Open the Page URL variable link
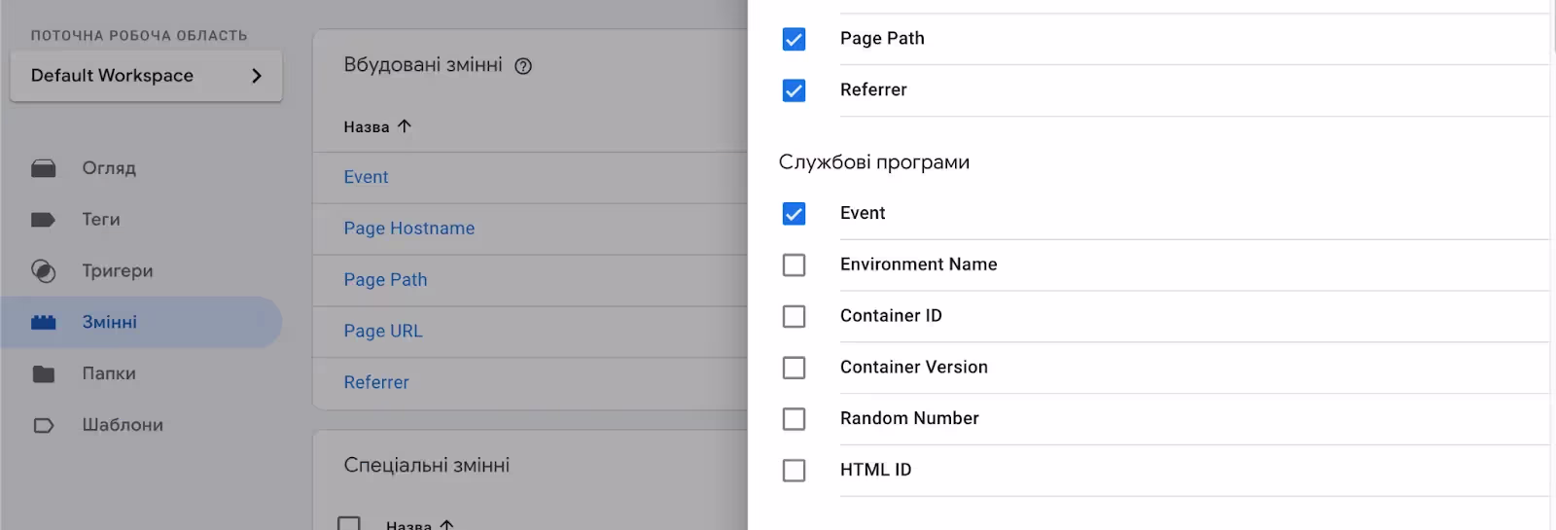1556x530 pixels. coord(383,332)
